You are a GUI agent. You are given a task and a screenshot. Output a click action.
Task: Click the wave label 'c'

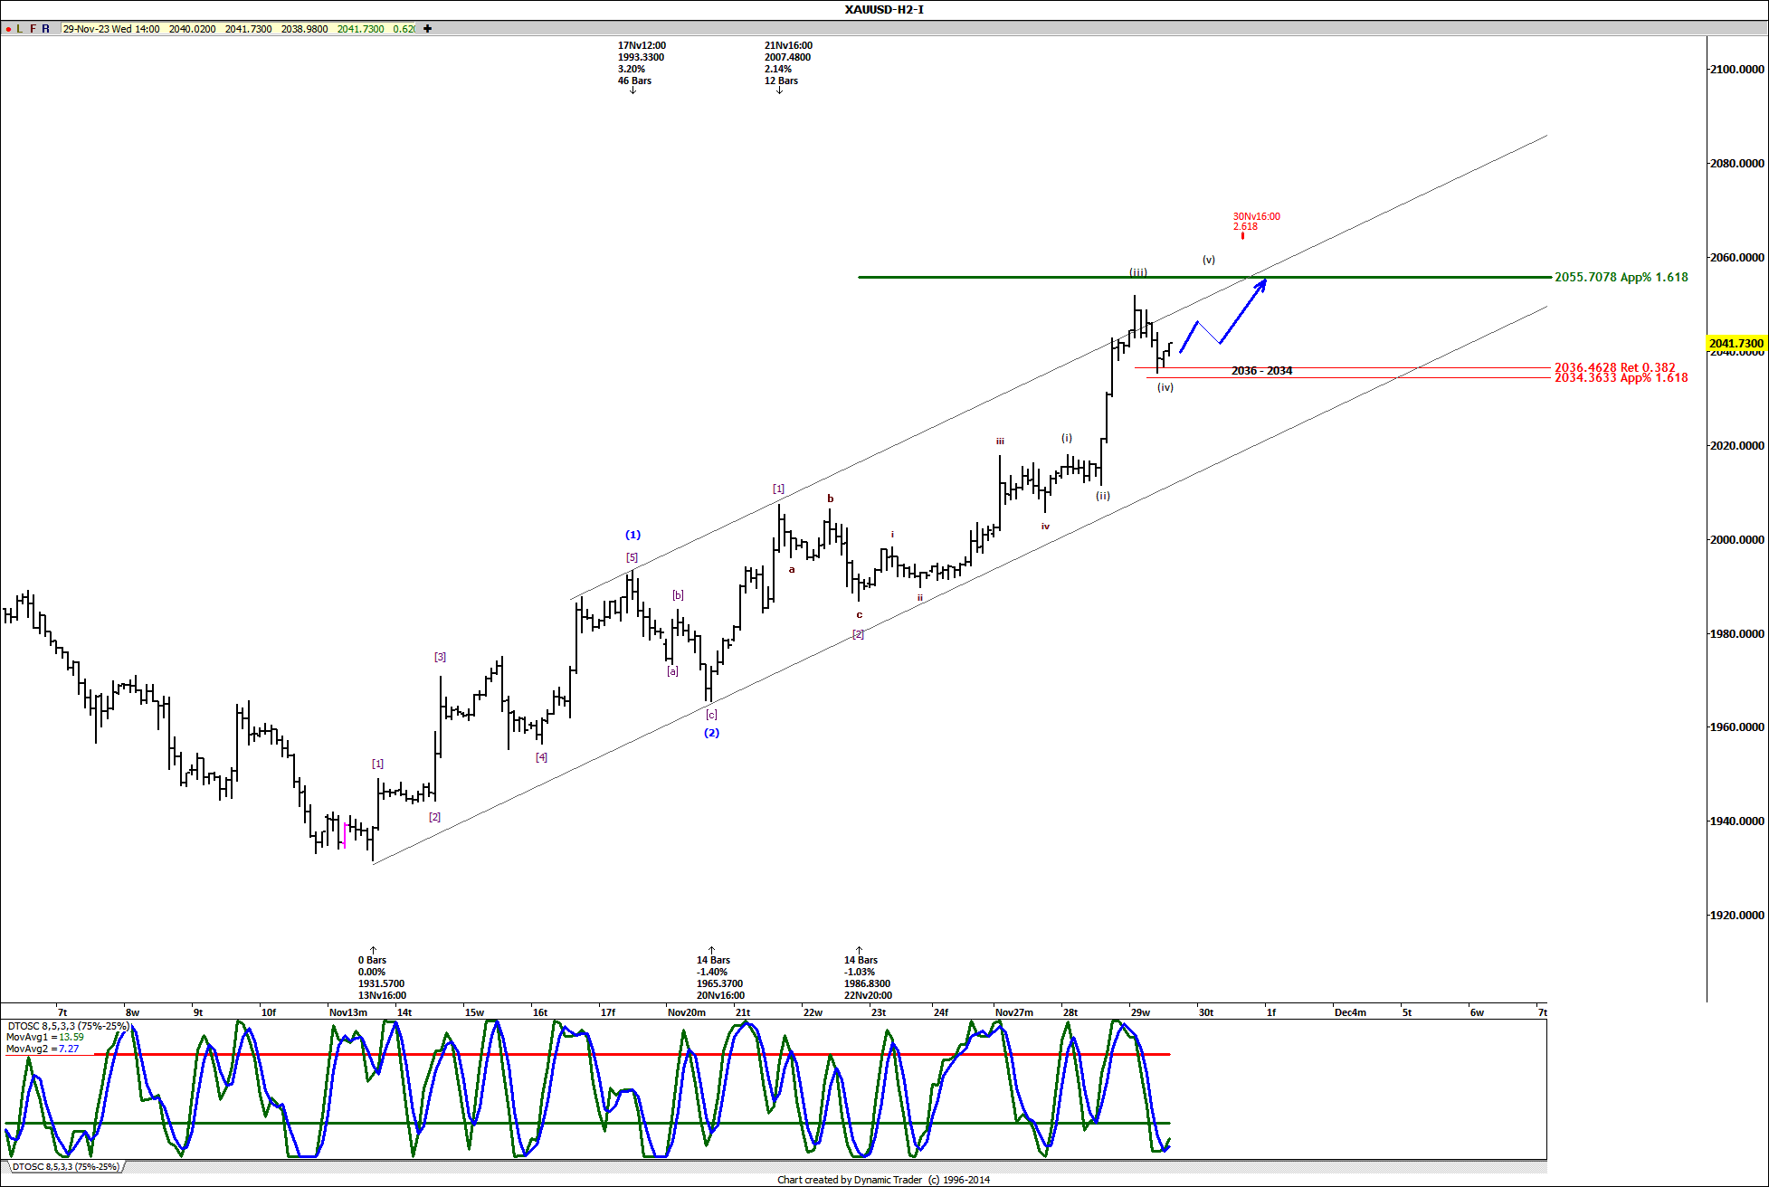pyautogui.click(x=860, y=615)
